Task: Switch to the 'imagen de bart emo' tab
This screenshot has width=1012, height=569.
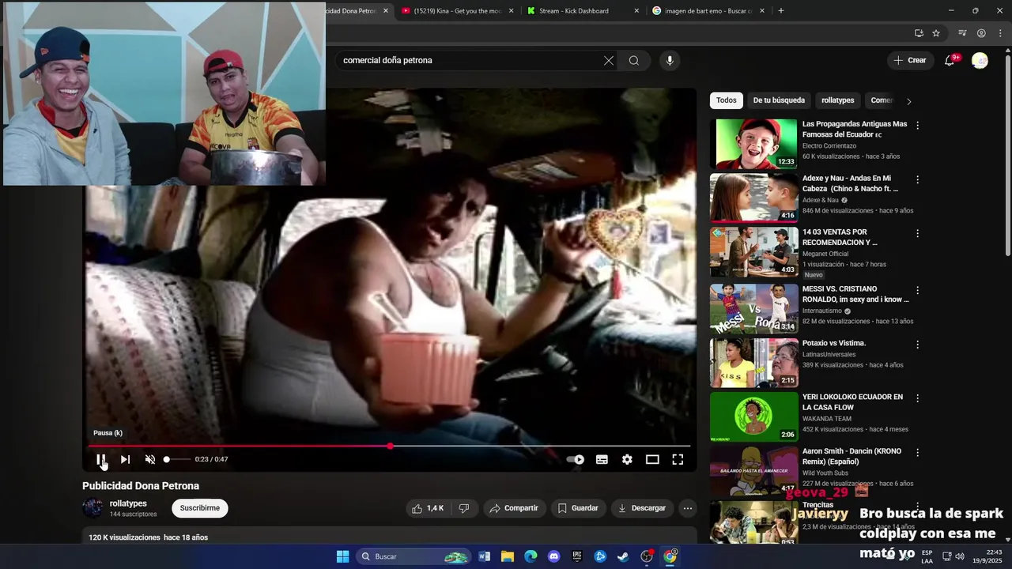Action: click(708, 11)
